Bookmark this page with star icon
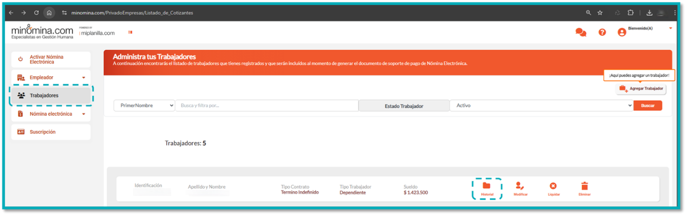This screenshot has height=215, width=686. [600, 13]
